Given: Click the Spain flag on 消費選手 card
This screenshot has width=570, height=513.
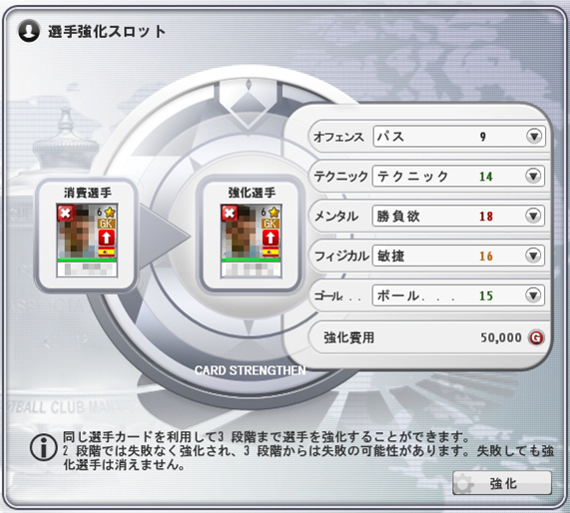Looking at the screenshot, I should point(107,252).
